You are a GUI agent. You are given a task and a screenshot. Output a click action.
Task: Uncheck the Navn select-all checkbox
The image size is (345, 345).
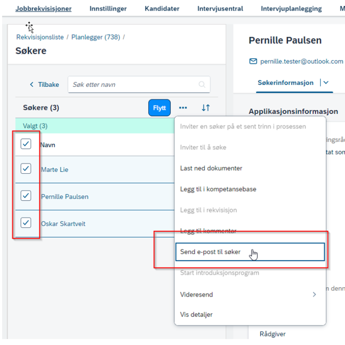click(x=26, y=144)
